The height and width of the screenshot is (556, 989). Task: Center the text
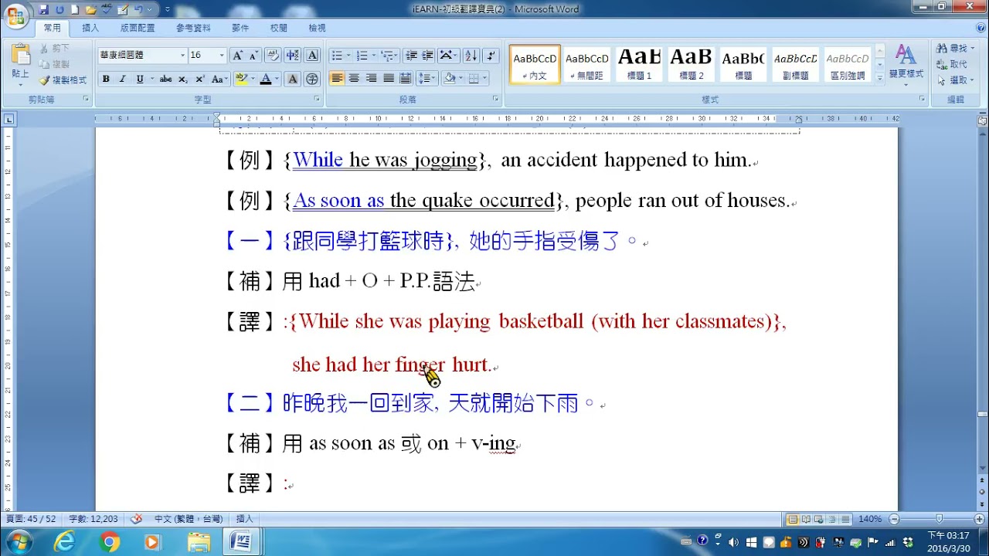(354, 79)
